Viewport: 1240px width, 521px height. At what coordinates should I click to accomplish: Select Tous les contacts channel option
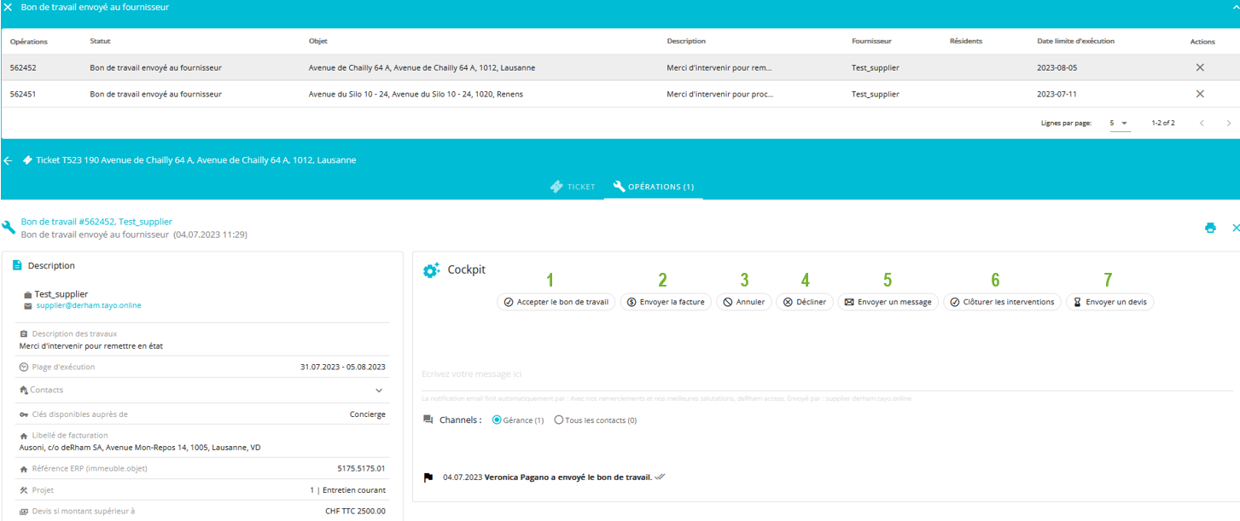pyautogui.click(x=559, y=420)
